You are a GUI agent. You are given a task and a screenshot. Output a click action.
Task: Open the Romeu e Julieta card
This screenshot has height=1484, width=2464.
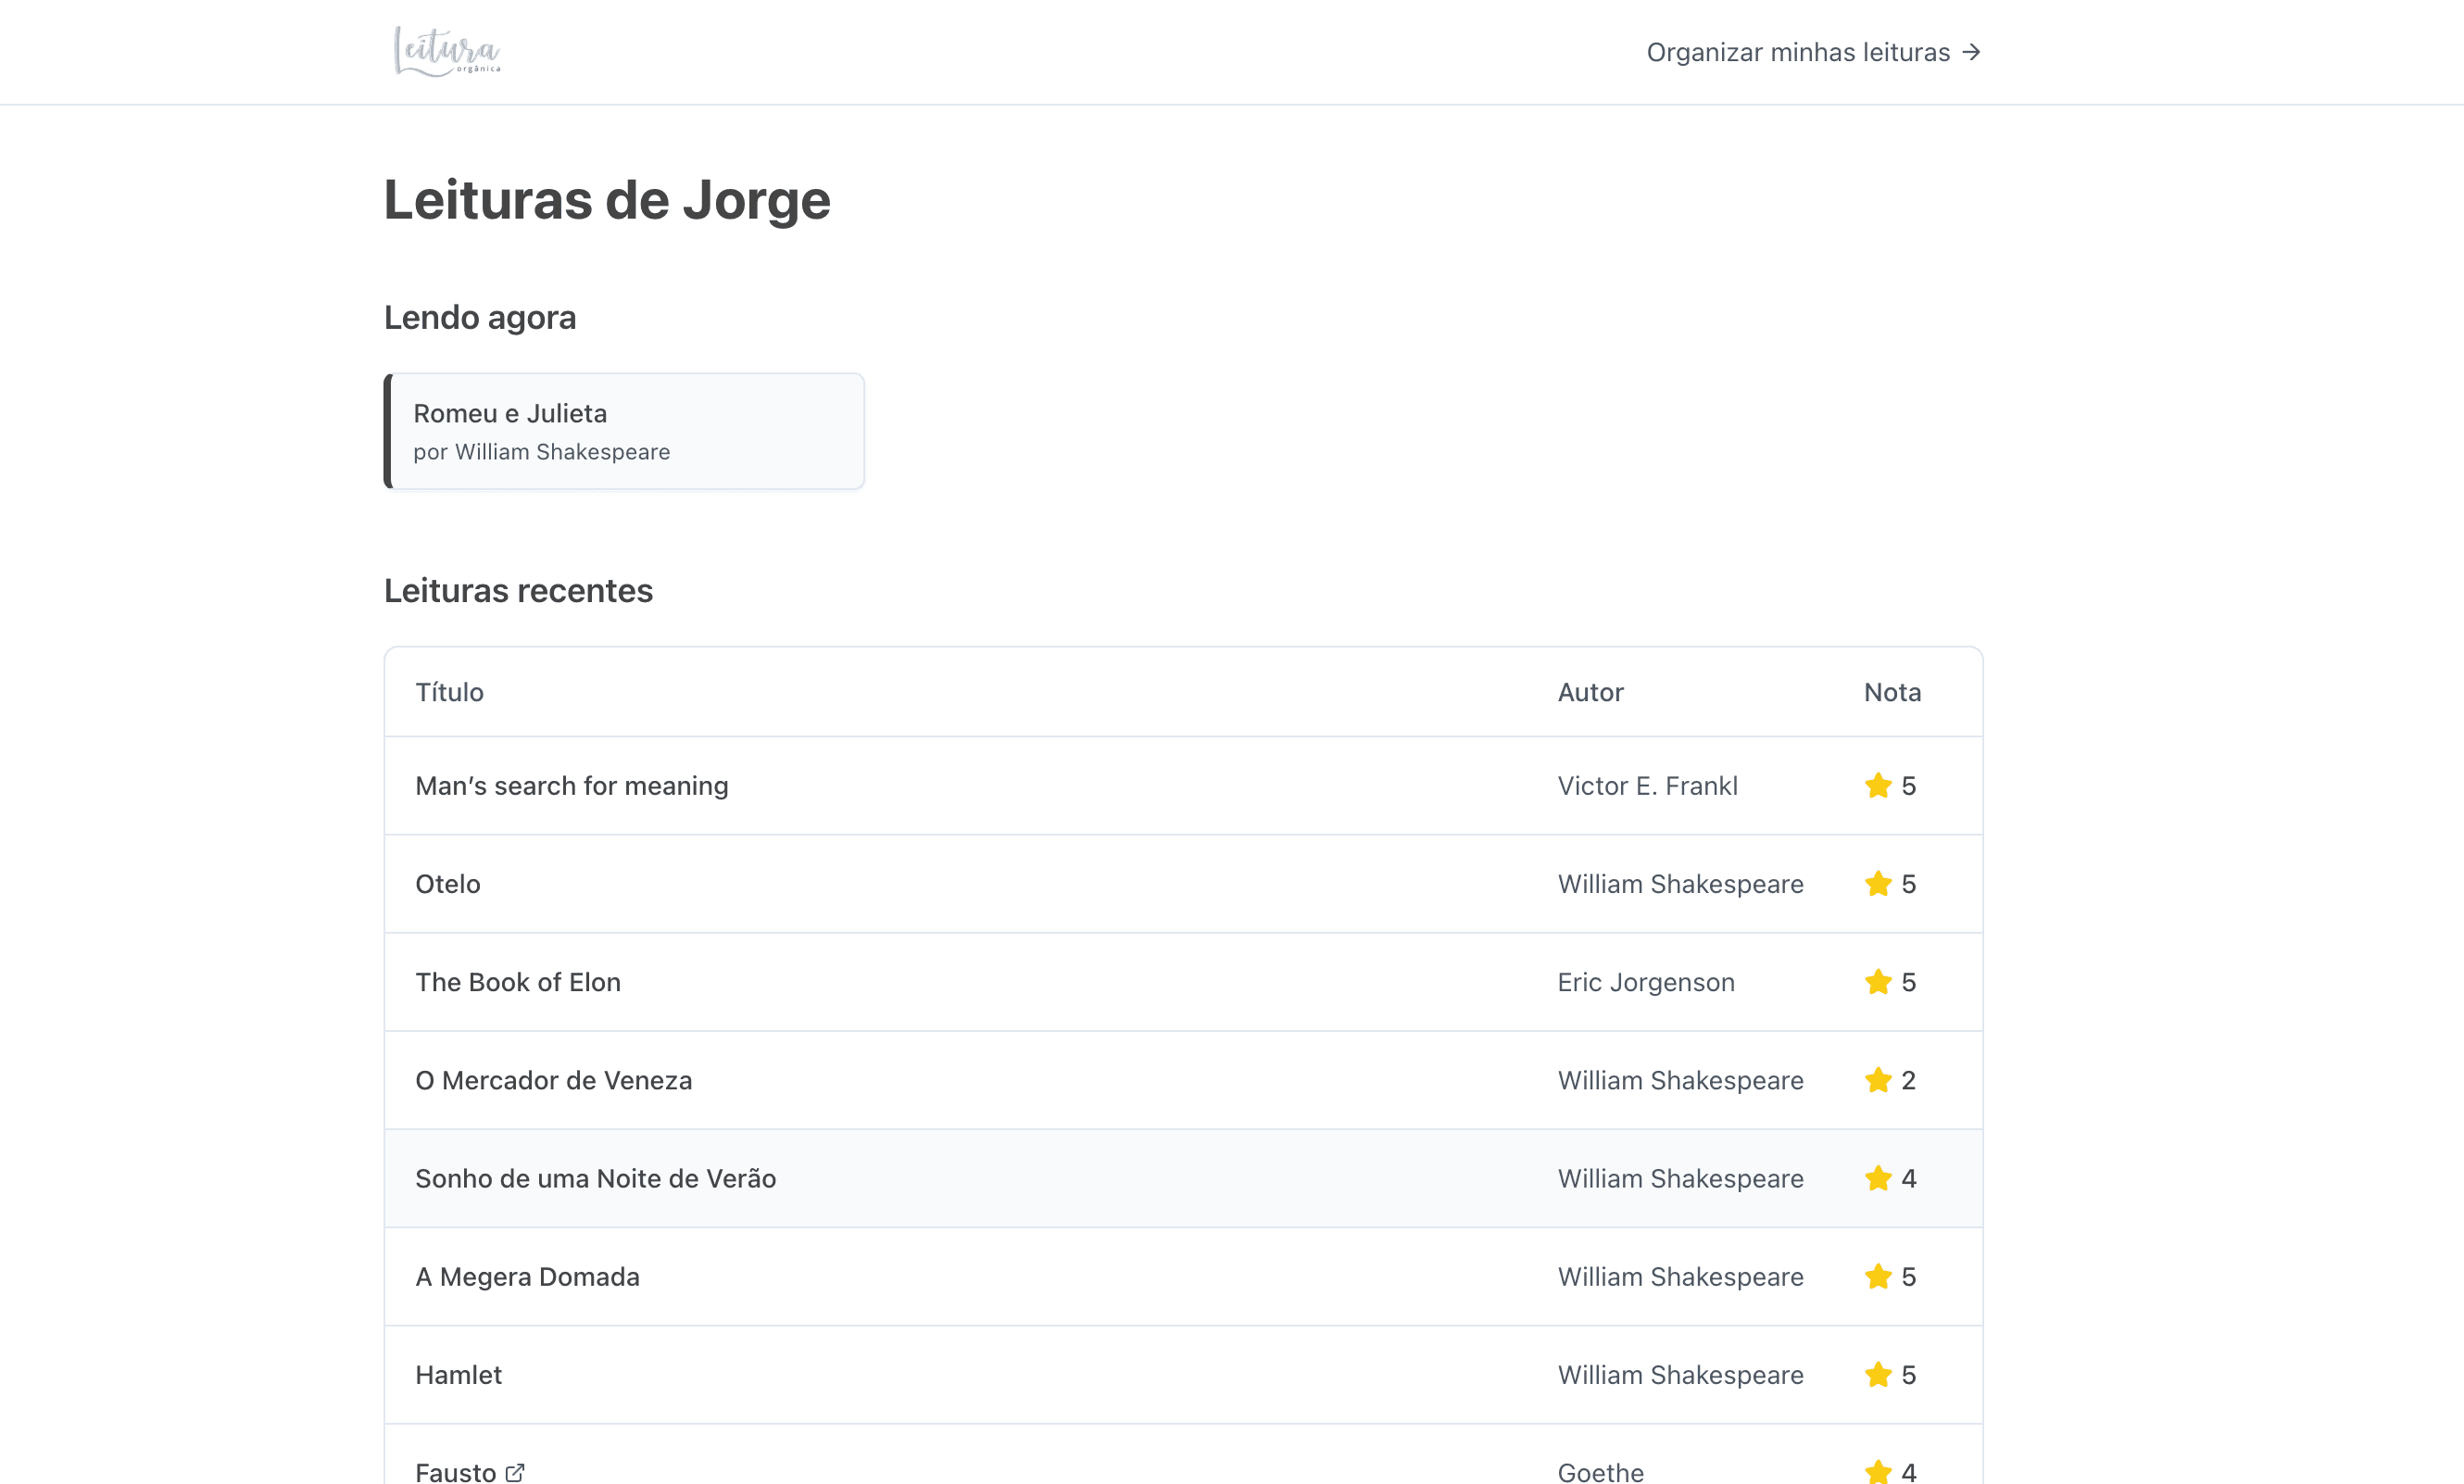click(624, 431)
